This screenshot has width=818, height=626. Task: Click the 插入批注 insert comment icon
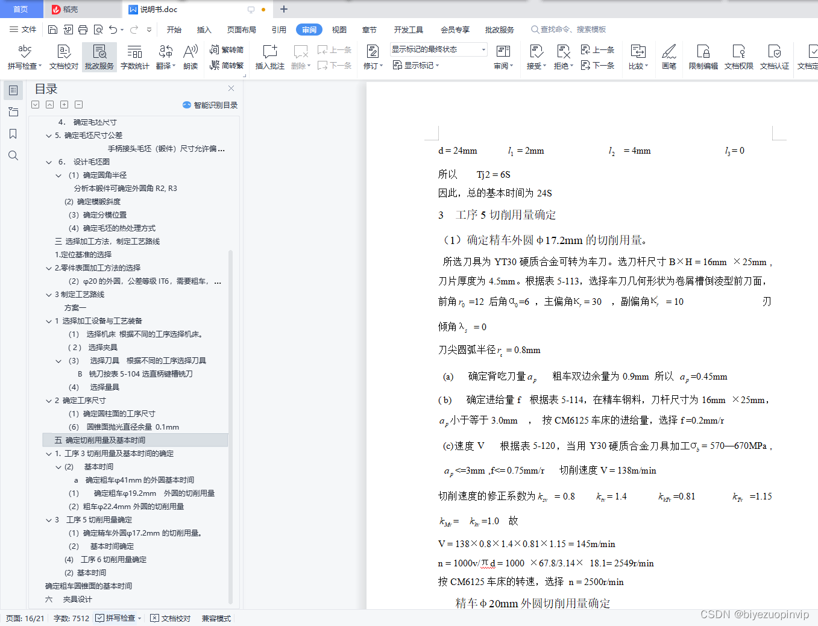(x=269, y=57)
